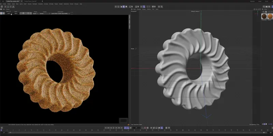This screenshot has height=136, width=273.
Task: Click the viewport toggle-active-view icon
Action: [260, 9]
